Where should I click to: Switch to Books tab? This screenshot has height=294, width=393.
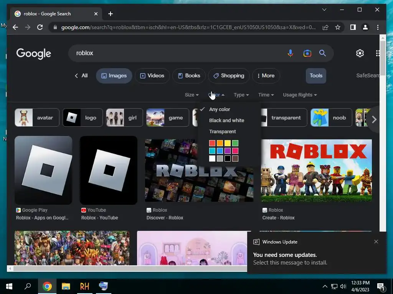[x=189, y=75]
